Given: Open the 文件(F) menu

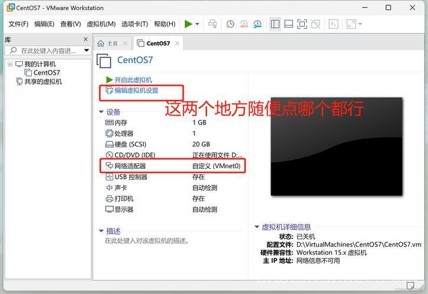Looking at the screenshot, I should (x=18, y=24).
